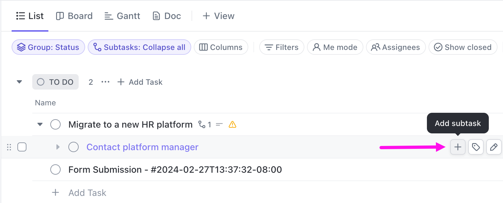Tick the checkbox for Contact platform manager row

(x=22, y=147)
